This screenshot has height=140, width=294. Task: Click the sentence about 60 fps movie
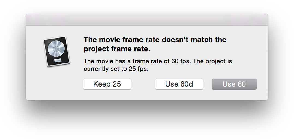137,61
